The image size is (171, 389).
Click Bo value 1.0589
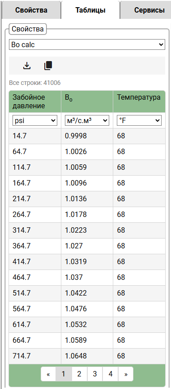(87, 340)
